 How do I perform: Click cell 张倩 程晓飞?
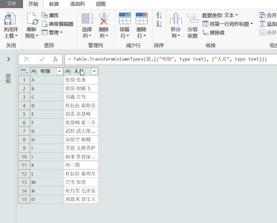(x=81, y=89)
